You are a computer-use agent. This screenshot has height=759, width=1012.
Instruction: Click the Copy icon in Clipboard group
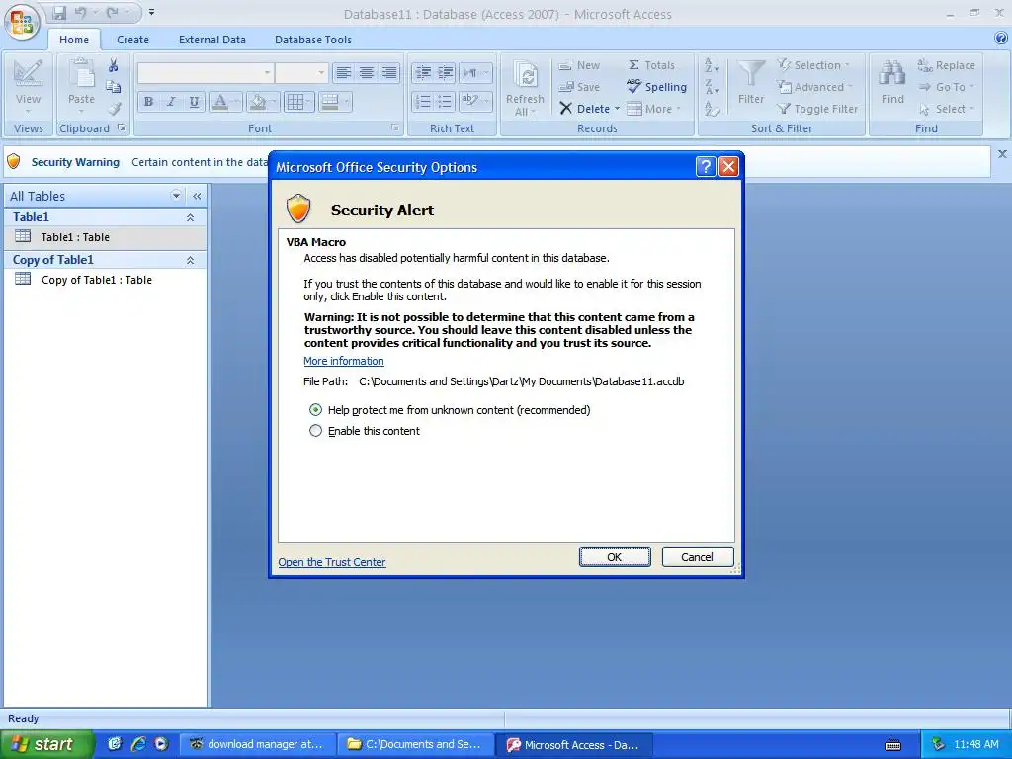click(114, 87)
